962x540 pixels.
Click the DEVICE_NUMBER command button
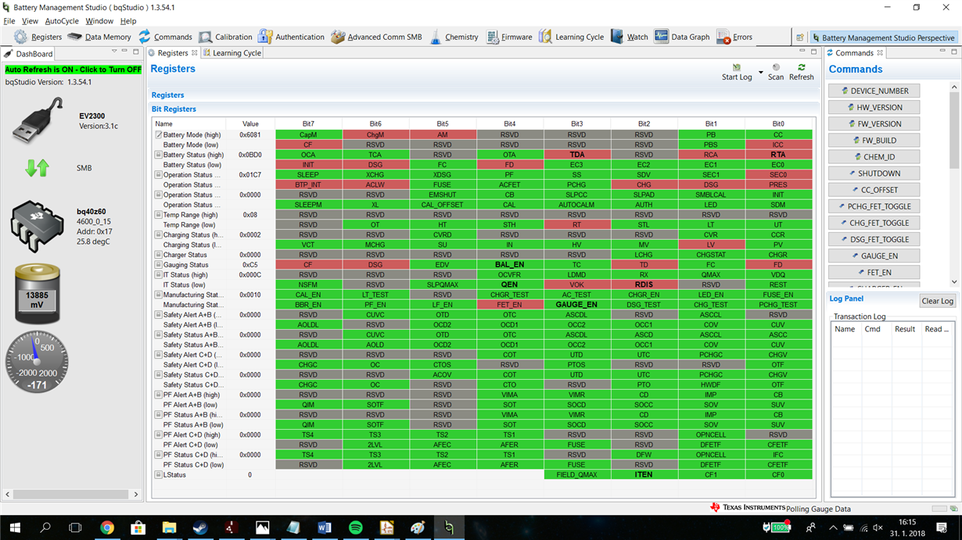tap(874, 91)
